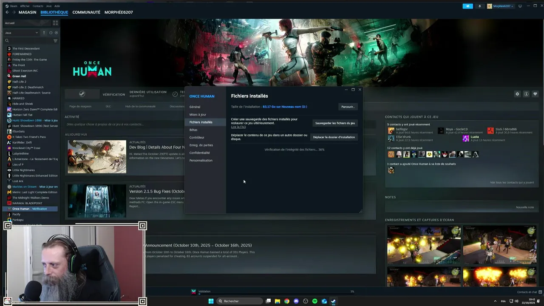This screenshot has height=306, width=544.
Task: Open Once Human download icon in Validation bar
Action: pyautogui.click(x=194, y=292)
